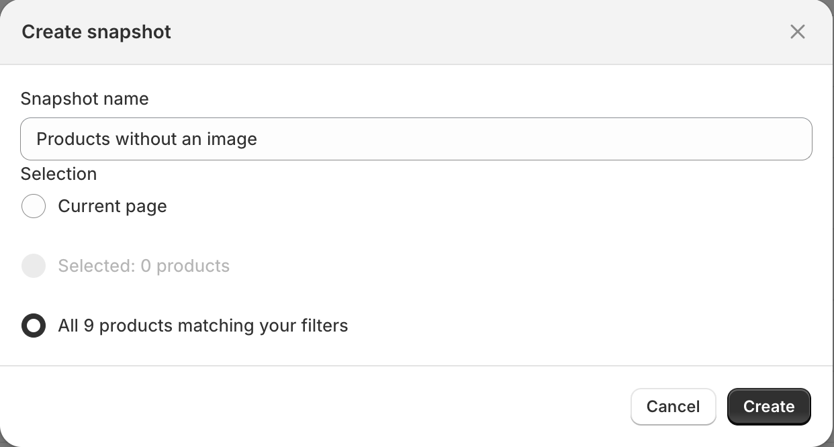Image resolution: width=834 pixels, height=447 pixels.
Task: Click the word "Products" in the name field
Action: pos(73,139)
